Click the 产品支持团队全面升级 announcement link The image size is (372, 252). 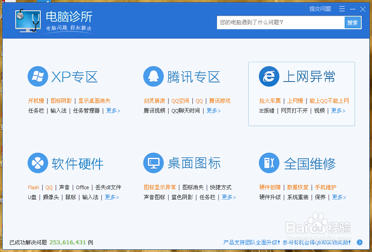click(x=287, y=242)
